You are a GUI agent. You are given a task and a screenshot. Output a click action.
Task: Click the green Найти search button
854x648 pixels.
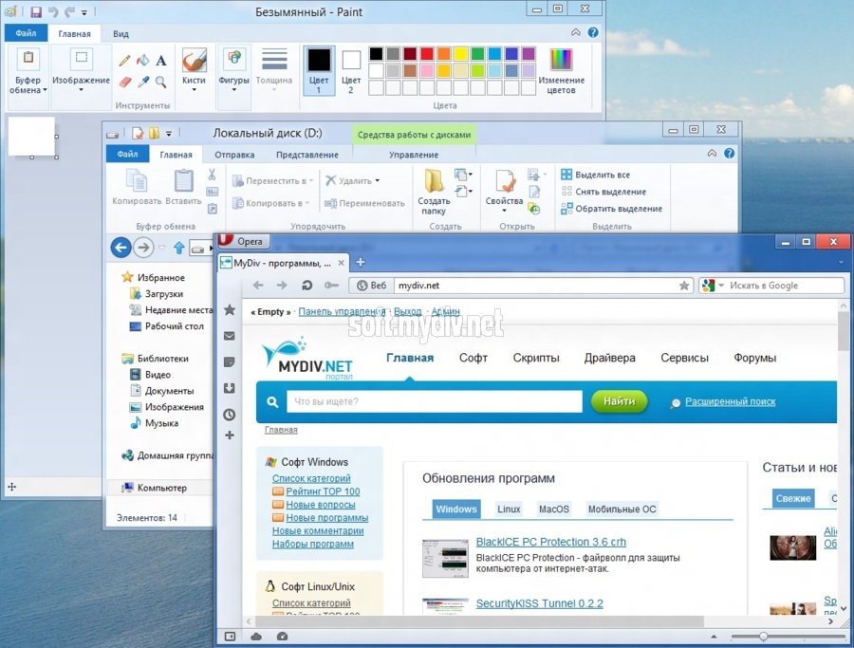(x=620, y=401)
